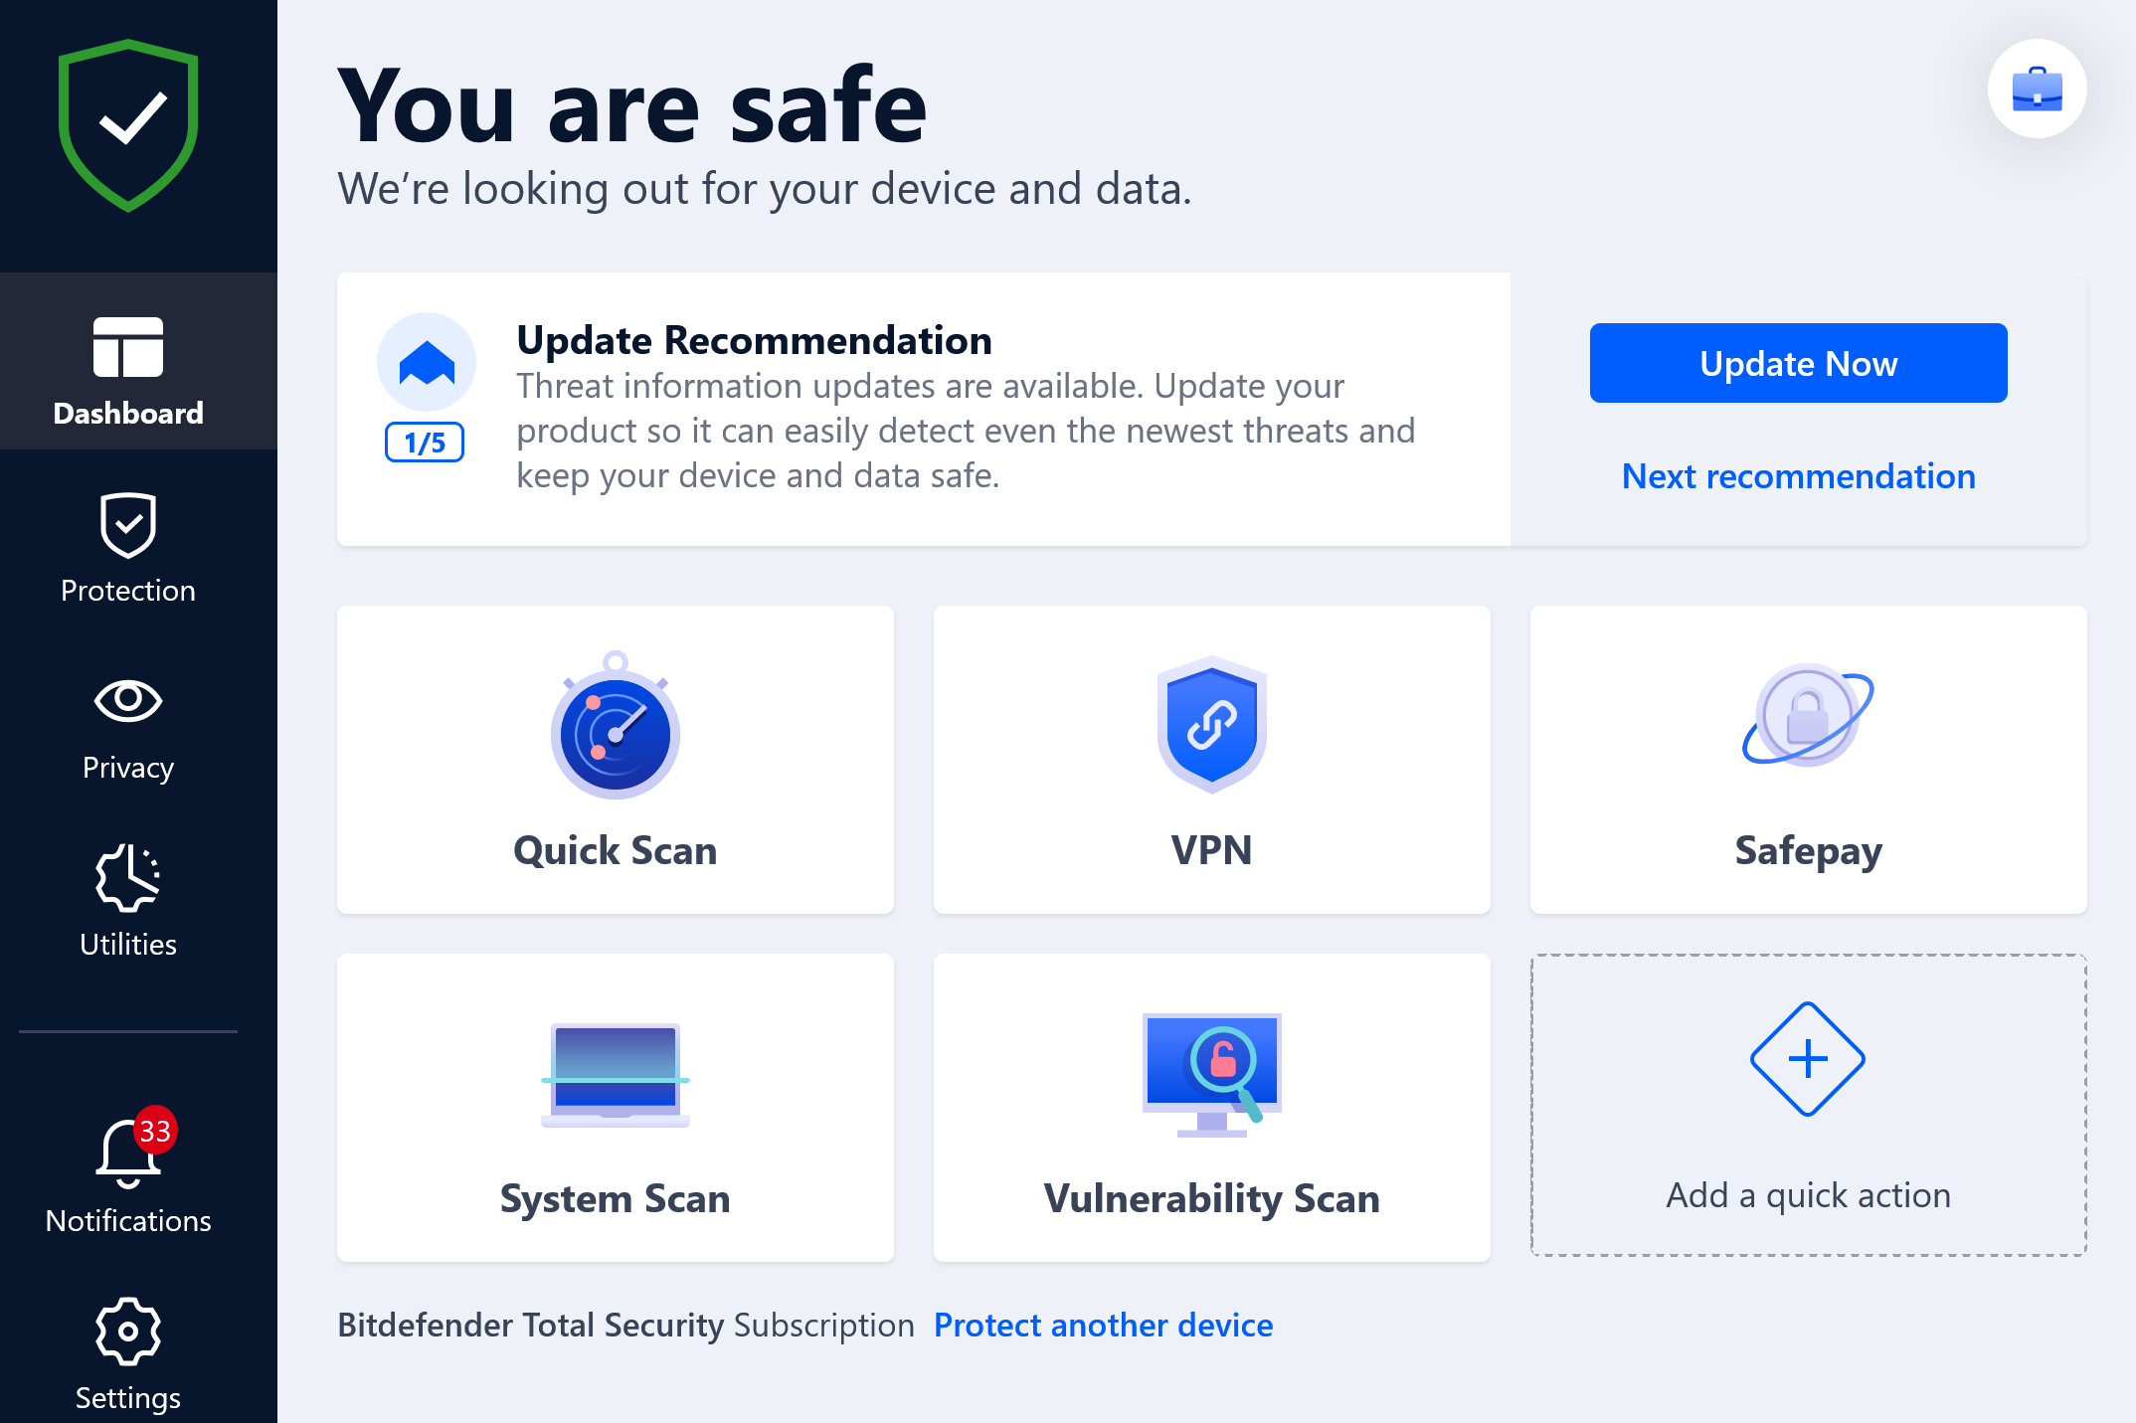
Task: Open the Privacy eye icon
Action: 128,701
